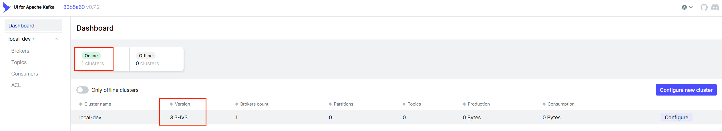Go to Brokers in sidebar

(20, 51)
